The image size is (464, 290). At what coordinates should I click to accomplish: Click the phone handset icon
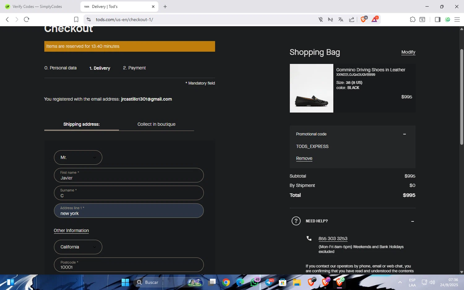click(309, 238)
